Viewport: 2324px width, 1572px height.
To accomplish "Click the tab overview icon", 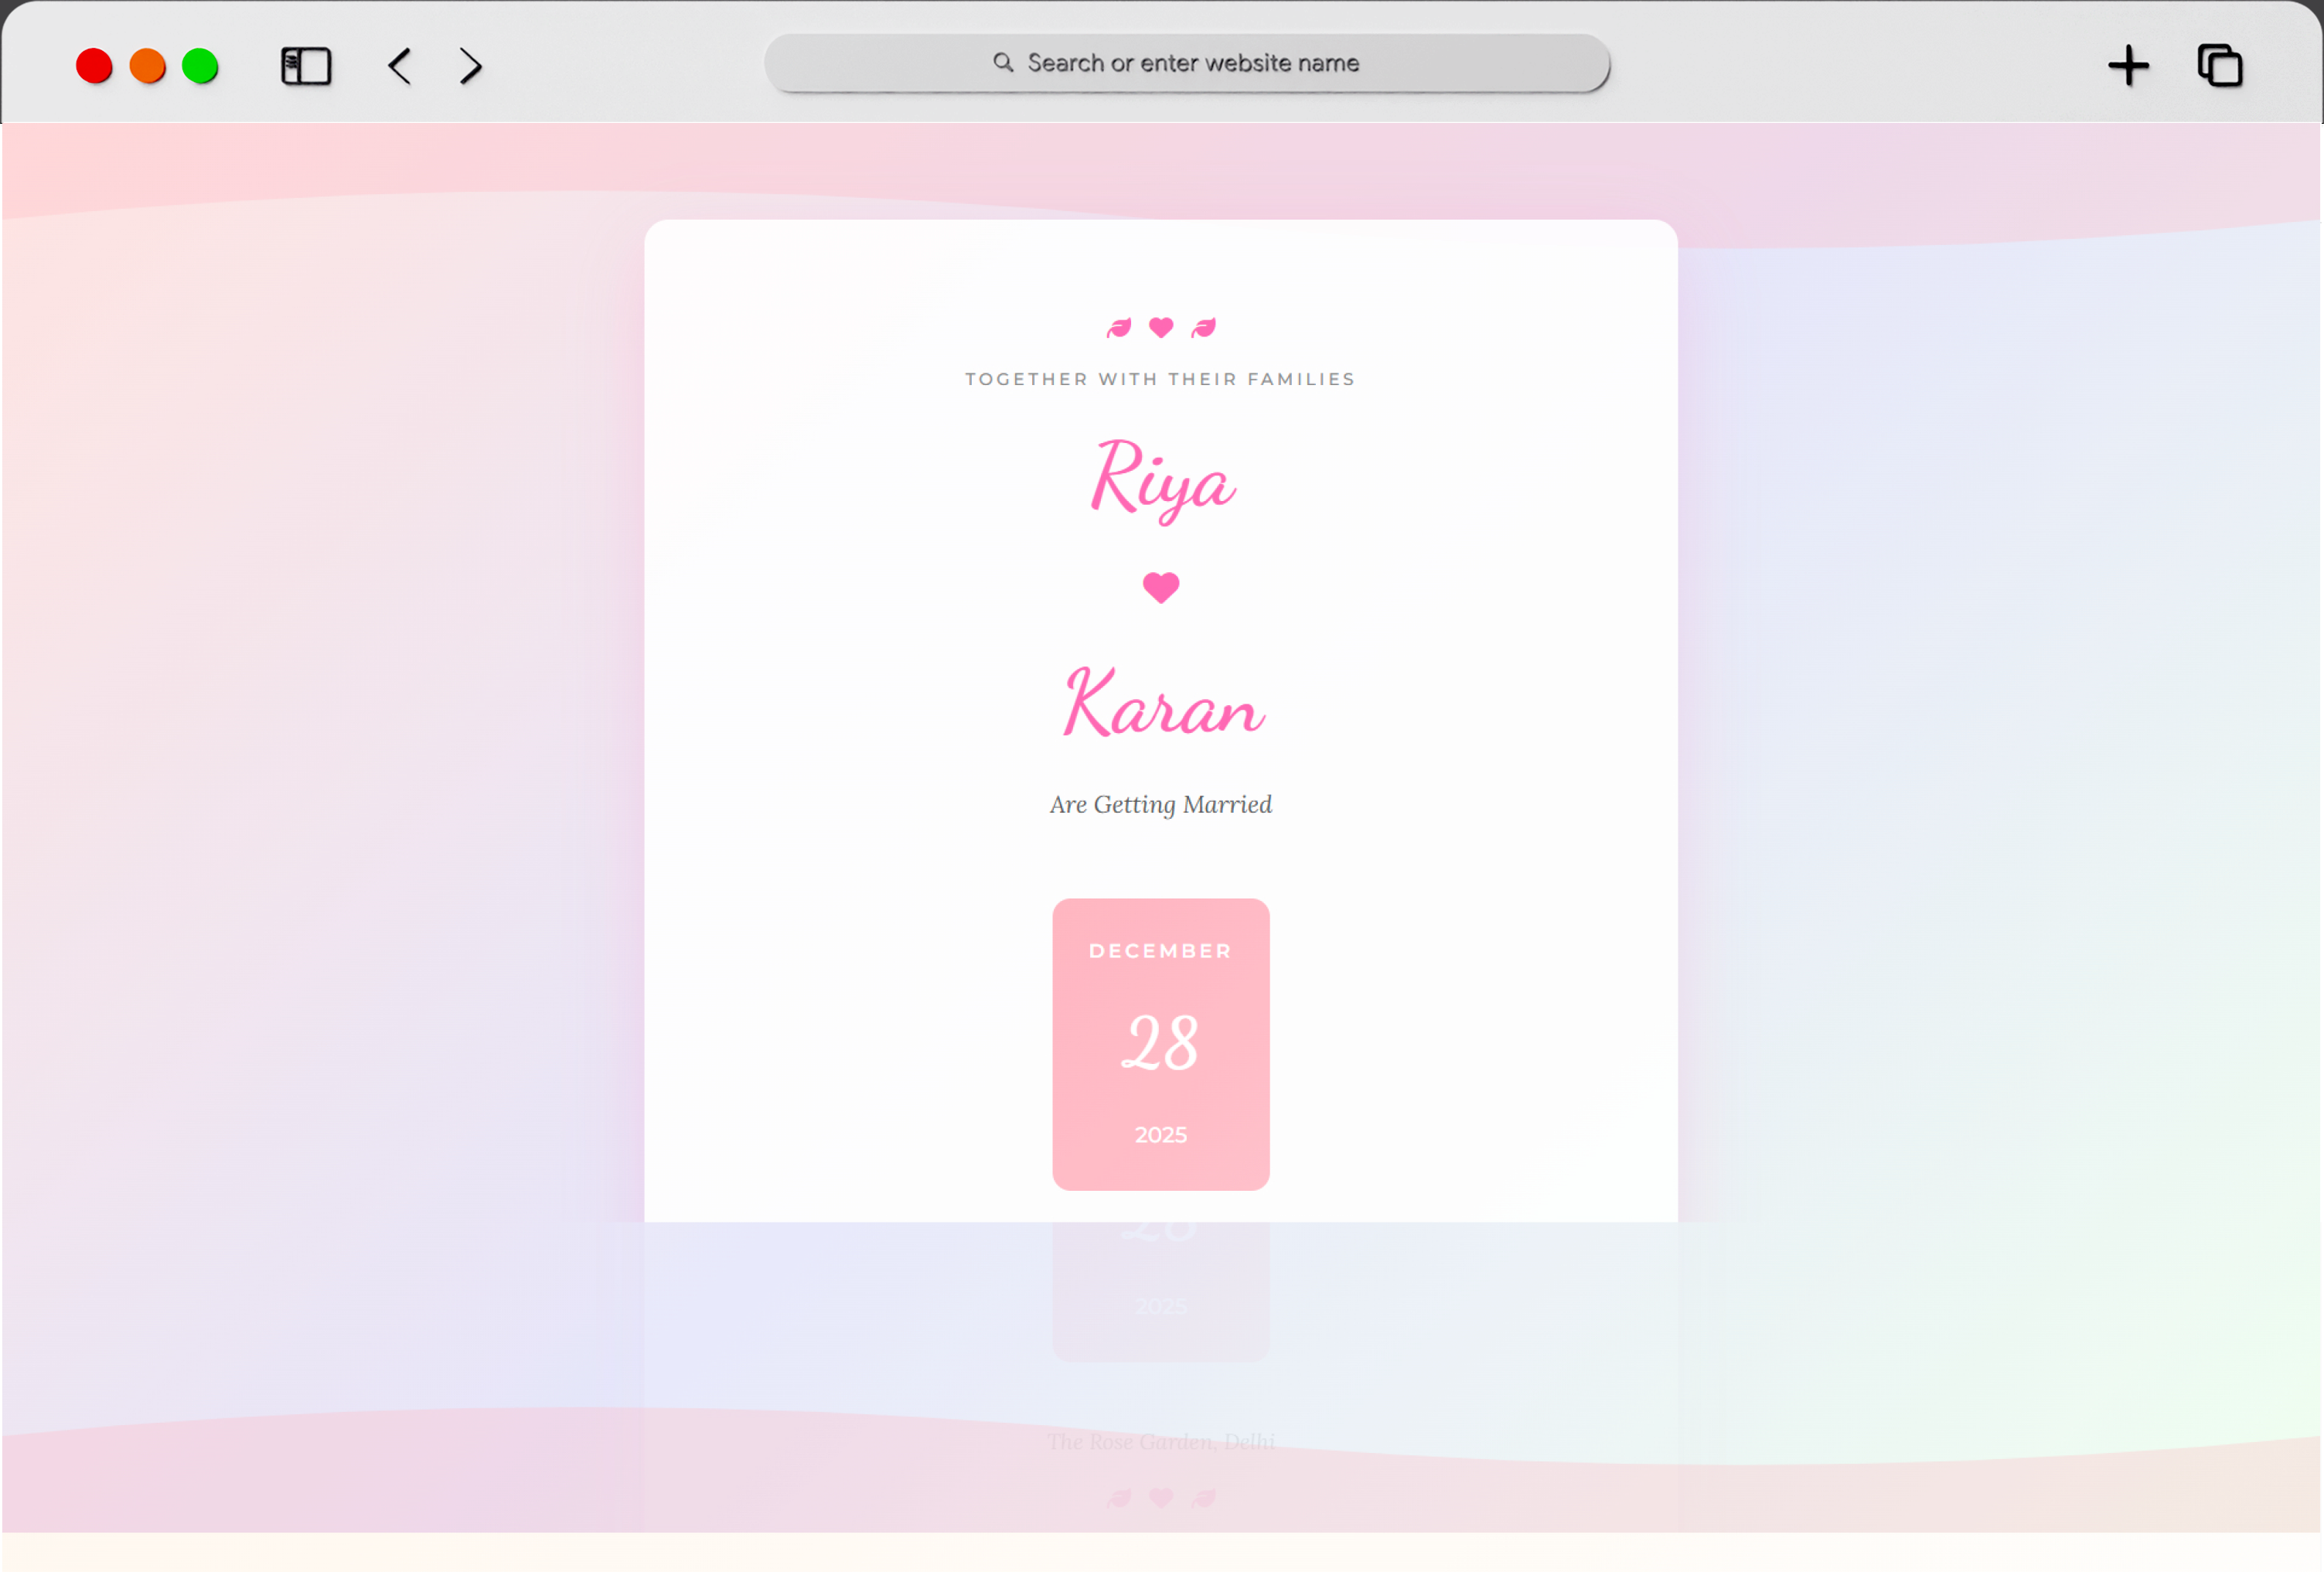I will click(2220, 66).
